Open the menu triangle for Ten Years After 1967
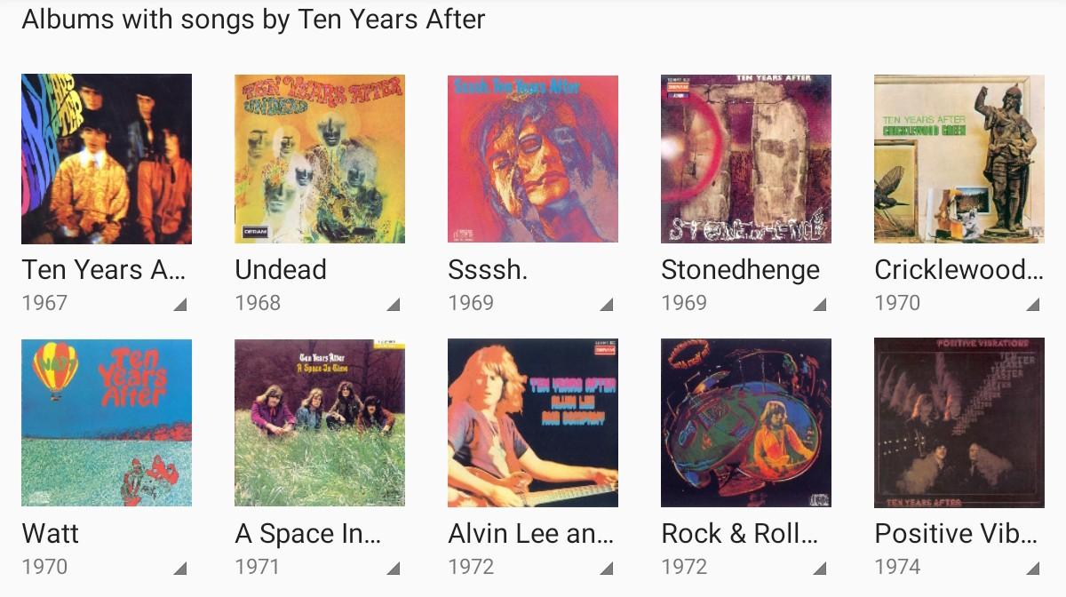Screen dimensions: 1066x597 click(x=180, y=305)
